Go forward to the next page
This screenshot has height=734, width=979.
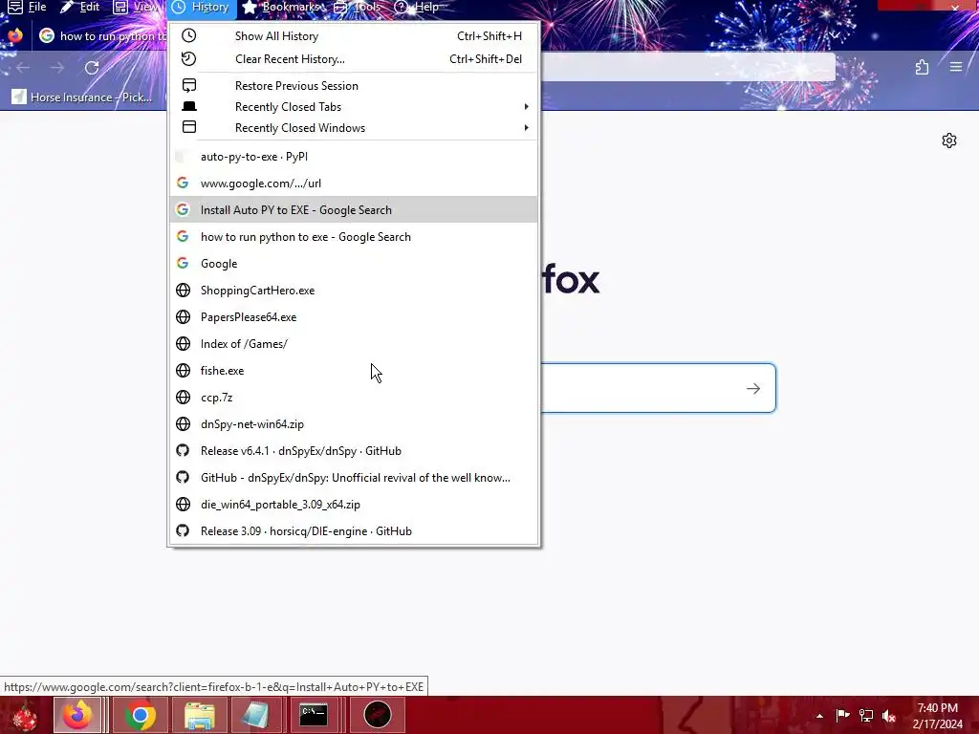pos(56,68)
